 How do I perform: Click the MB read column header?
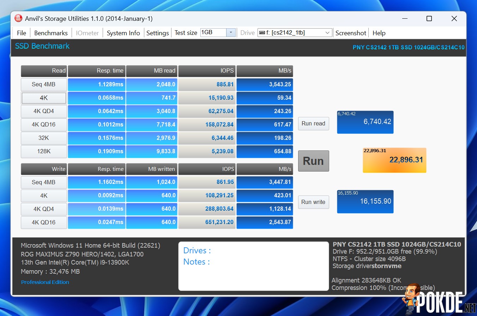[152, 71]
